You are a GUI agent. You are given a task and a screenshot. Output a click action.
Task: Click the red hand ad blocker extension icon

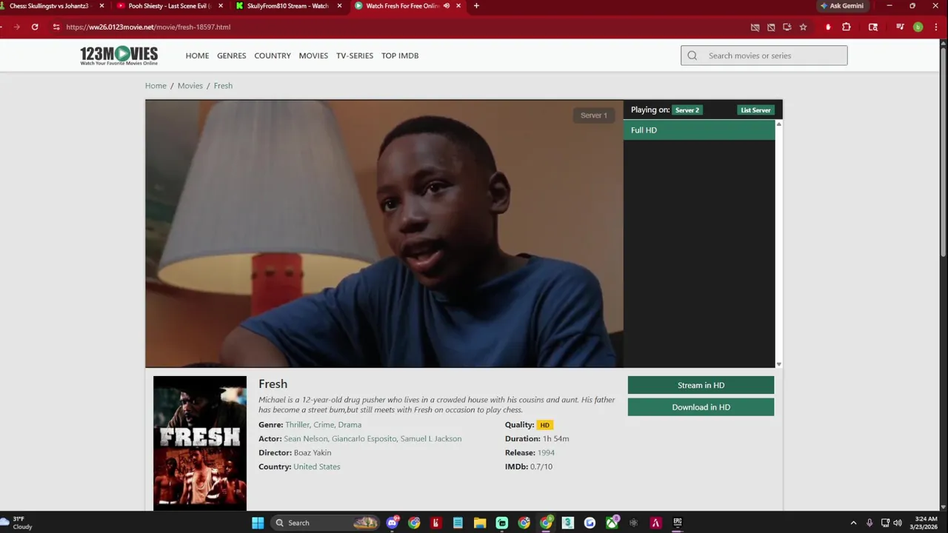click(x=828, y=27)
